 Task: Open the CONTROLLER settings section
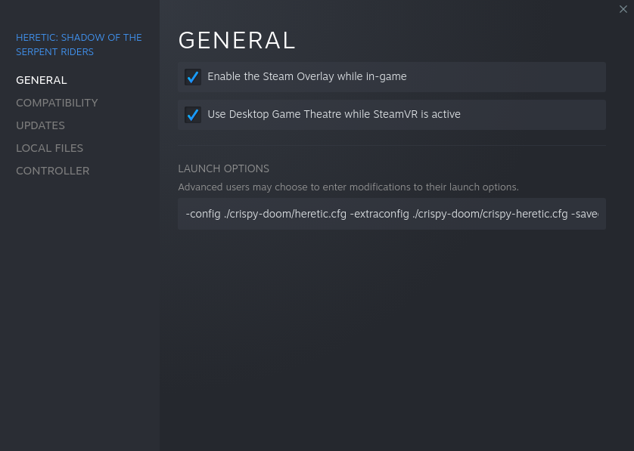[52, 171]
